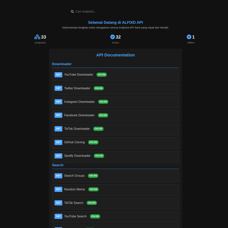Expand the TikTok Downloader endpoint

(x=116, y=130)
